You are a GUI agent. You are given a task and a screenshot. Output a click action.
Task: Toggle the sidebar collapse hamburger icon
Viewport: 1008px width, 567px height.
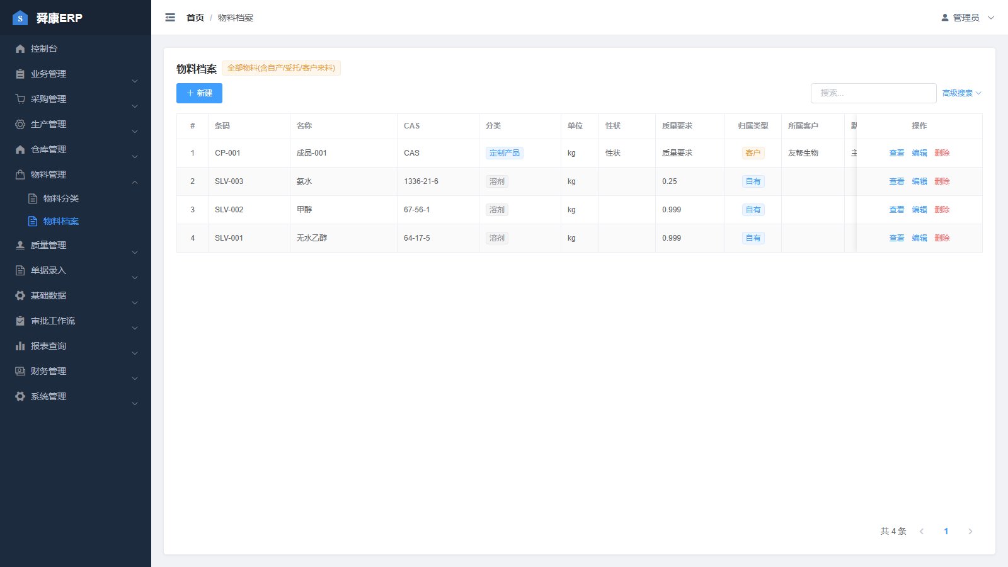(170, 18)
